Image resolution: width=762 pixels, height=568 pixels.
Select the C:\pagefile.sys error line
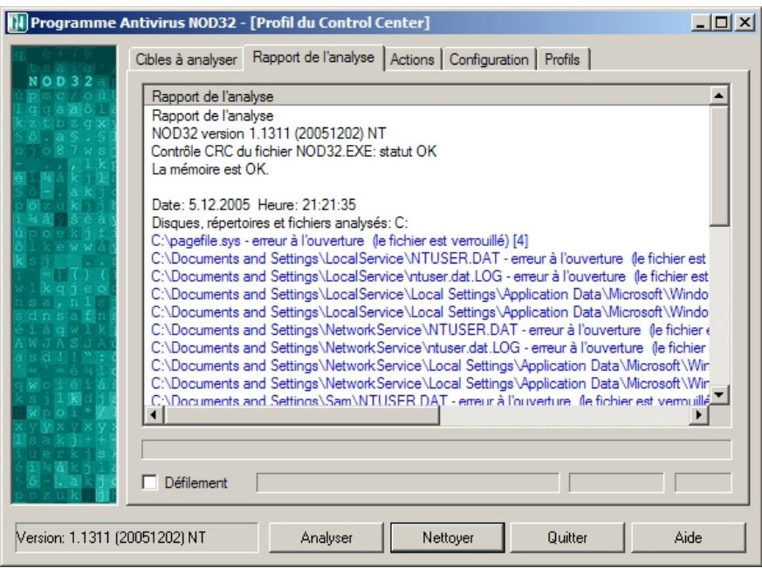tap(340, 241)
